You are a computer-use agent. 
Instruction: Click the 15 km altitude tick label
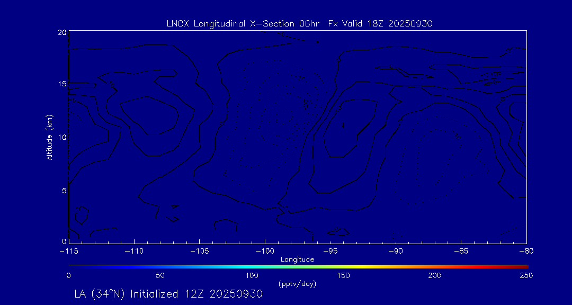tap(61, 84)
